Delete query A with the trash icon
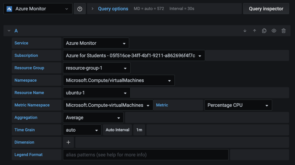295x165 pixels. [x=283, y=30]
